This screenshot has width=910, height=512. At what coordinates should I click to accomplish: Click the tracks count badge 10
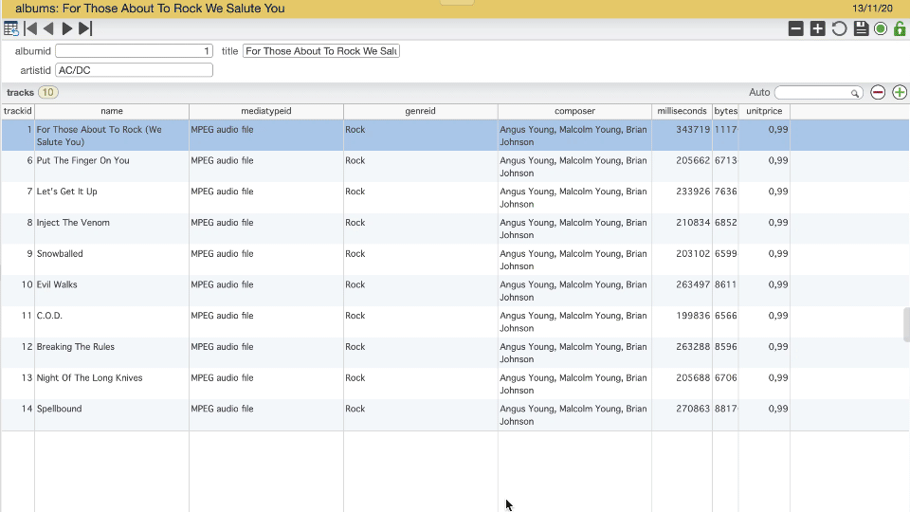pos(48,92)
